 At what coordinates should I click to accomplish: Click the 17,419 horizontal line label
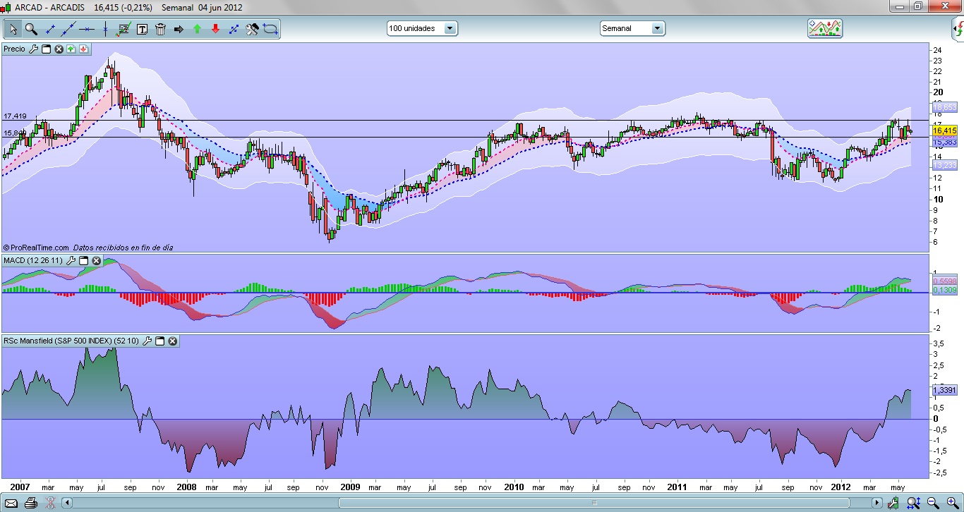click(15, 116)
